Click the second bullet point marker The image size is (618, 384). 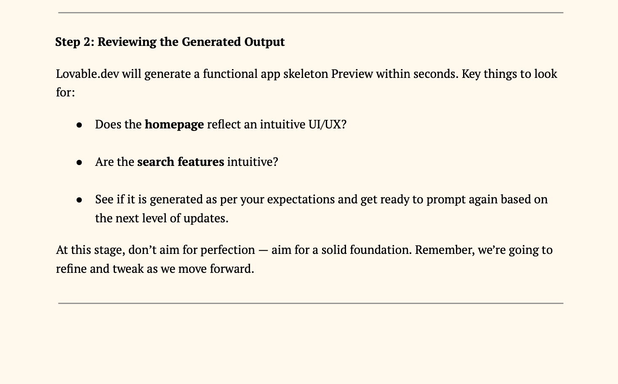(x=79, y=163)
